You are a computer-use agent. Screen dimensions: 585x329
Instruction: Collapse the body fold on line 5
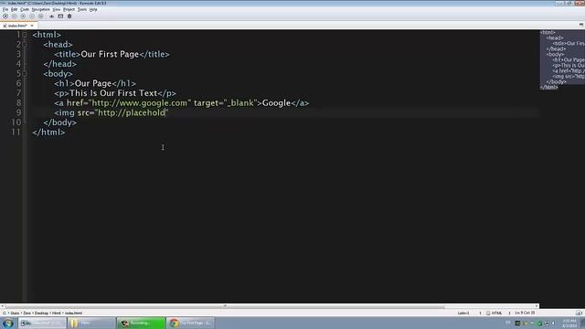click(25, 73)
